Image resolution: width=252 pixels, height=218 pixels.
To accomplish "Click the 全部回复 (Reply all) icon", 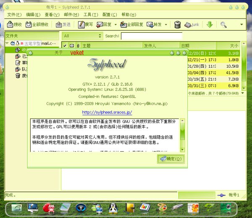I will click(x=131, y=25).
